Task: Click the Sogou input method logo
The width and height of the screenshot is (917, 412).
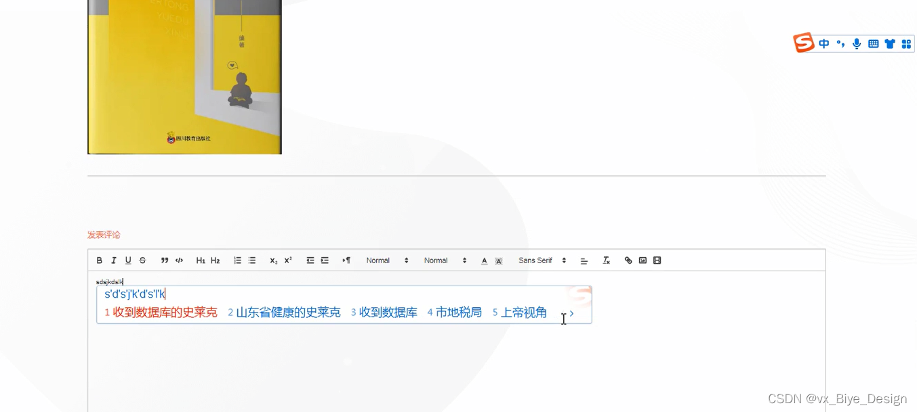Action: tap(804, 43)
